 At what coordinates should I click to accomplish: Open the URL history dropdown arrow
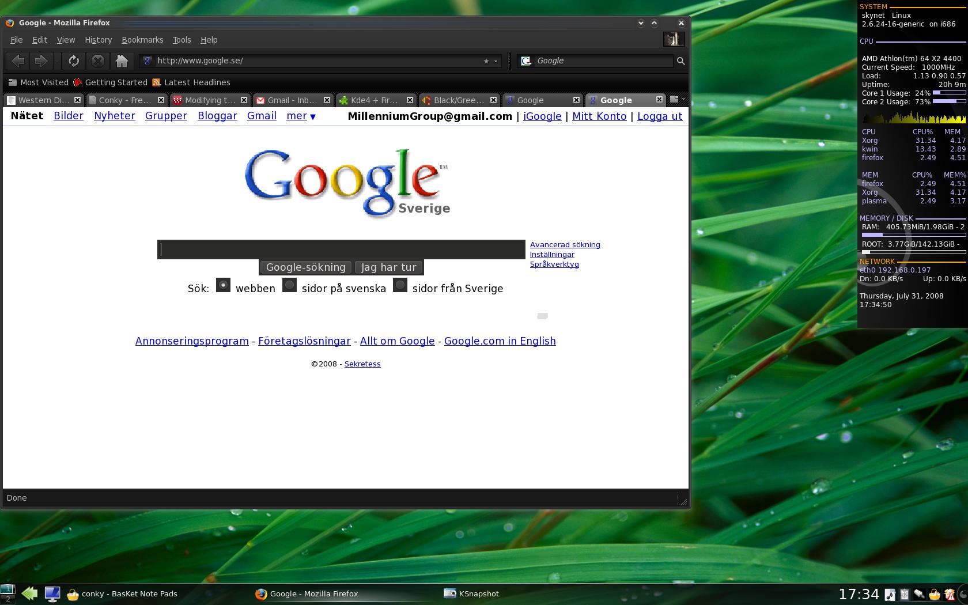tap(496, 61)
